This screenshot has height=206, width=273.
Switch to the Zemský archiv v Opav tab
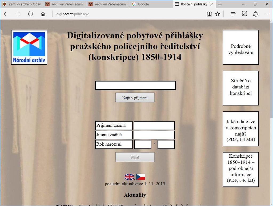pyautogui.click(x=22, y=4)
